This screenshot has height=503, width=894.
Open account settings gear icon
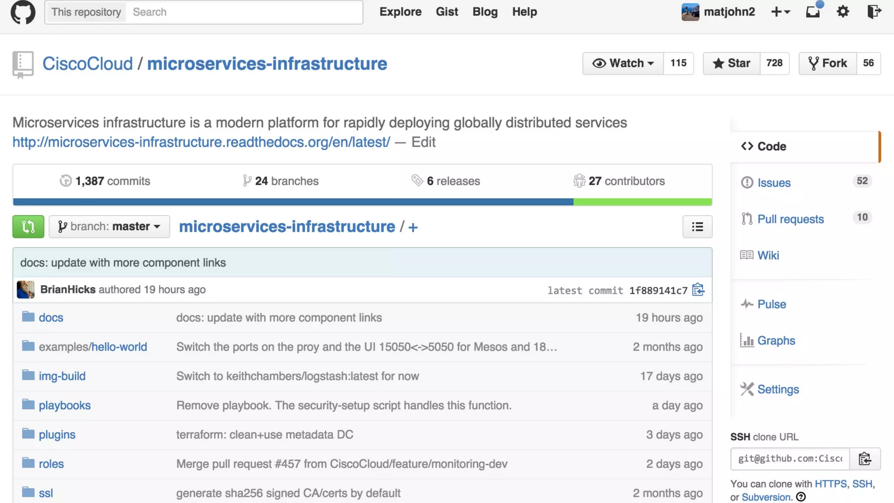(843, 12)
